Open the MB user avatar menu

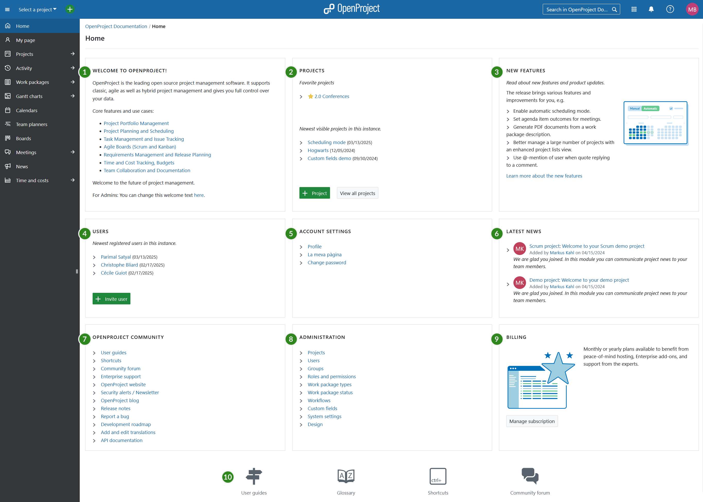click(x=692, y=9)
